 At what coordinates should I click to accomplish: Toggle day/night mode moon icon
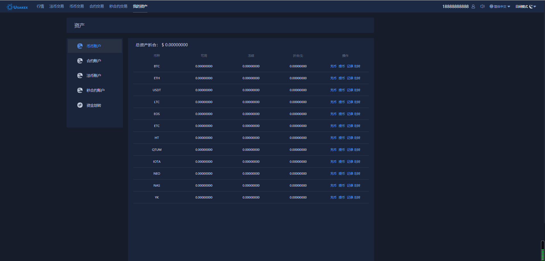point(531,7)
